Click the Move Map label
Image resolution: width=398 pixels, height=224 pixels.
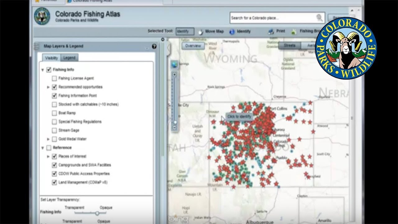[215, 31]
